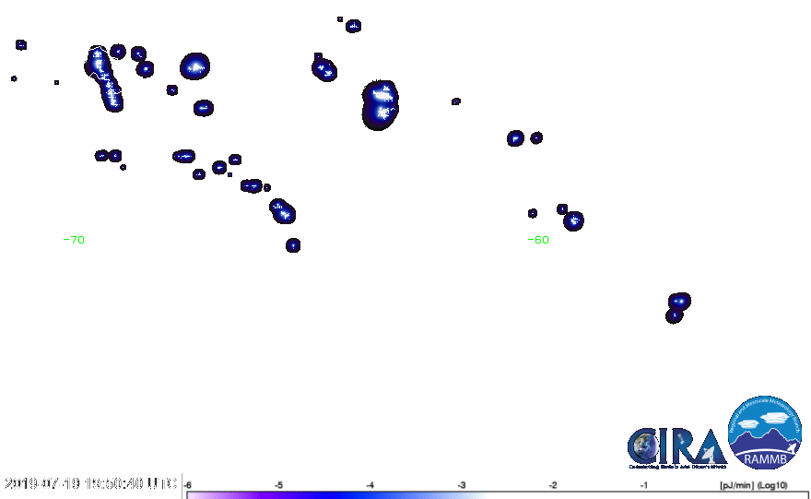The height and width of the screenshot is (499, 811).
Task: Click the -2 tick on the color scale
Action: point(553,484)
